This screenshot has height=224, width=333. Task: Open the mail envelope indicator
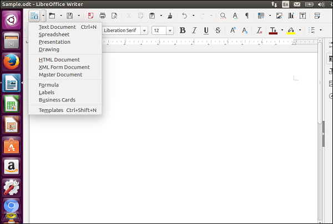click(x=297, y=4)
